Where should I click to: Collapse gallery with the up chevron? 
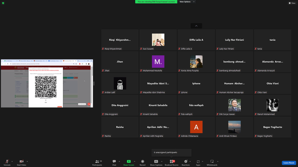[196, 26]
